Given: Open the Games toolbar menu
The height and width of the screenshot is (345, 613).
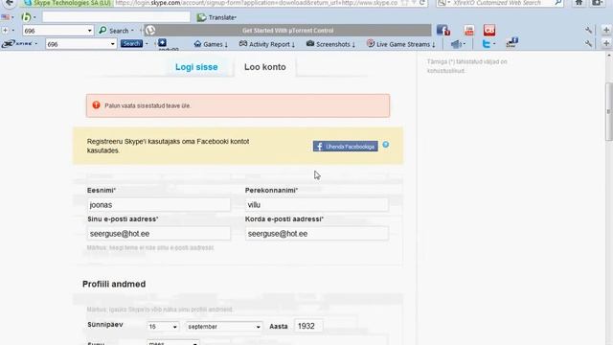Looking at the screenshot, I should pos(211,44).
